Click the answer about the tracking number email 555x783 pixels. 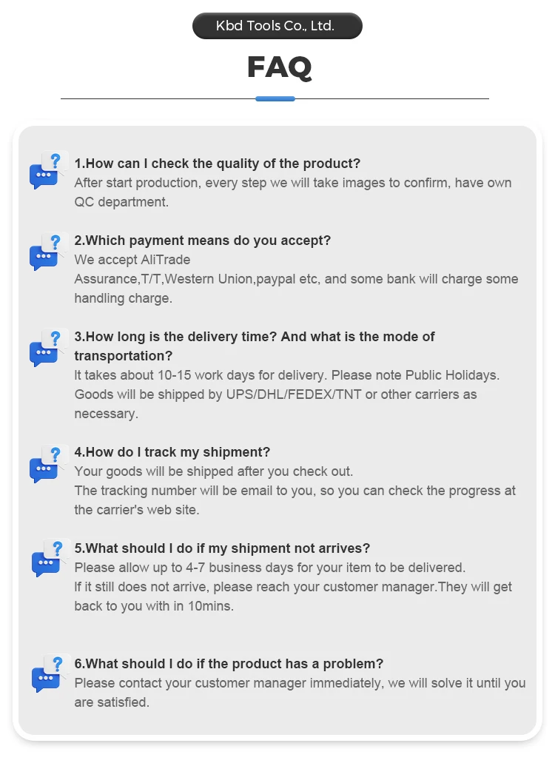(295, 491)
